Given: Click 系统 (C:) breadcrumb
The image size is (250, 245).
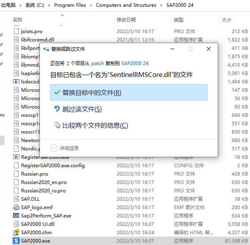Looking at the screenshot, I should pyautogui.click(x=35, y=5).
